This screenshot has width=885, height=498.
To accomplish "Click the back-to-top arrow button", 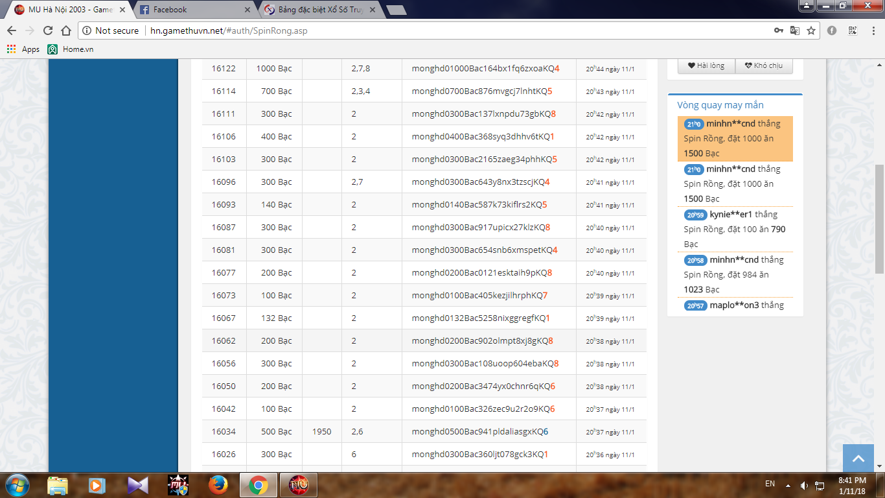I will tap(858, 458).
